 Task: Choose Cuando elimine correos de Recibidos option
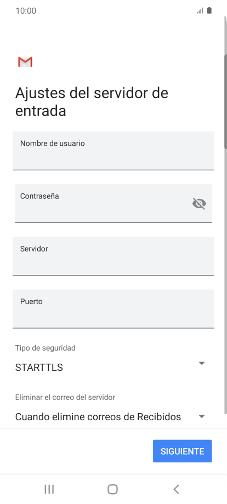click(x=98, y=417)
